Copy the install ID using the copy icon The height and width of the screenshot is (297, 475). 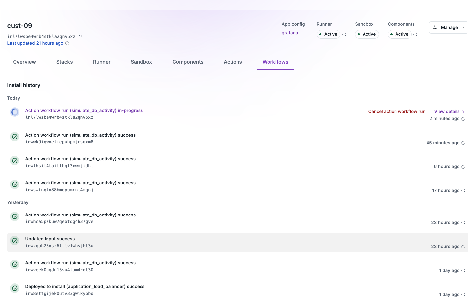[80, 36]
